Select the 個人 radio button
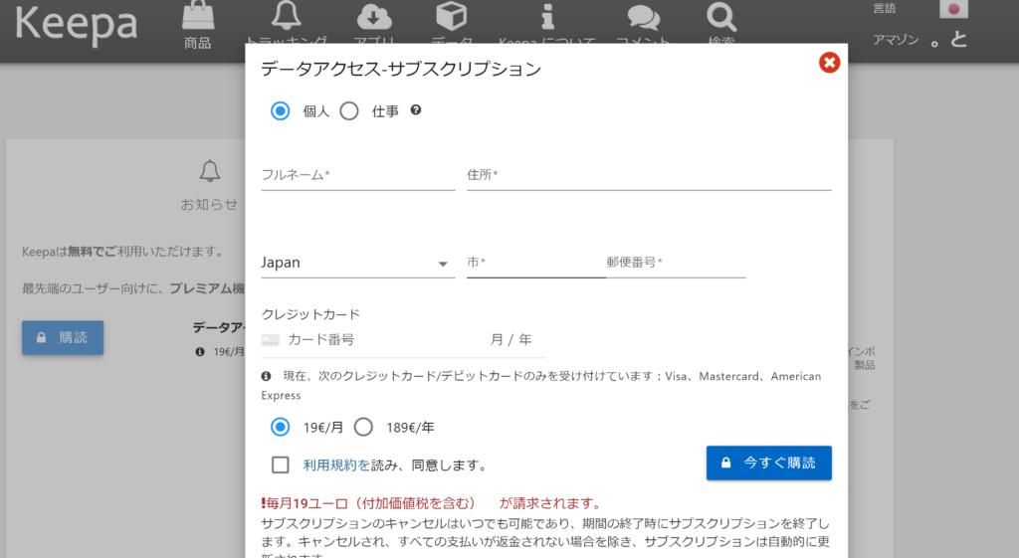The image size is (1019, 558). click(x=281, y=111)
